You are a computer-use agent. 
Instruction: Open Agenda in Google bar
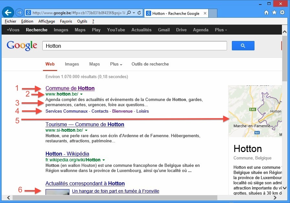tap(201, 30)
